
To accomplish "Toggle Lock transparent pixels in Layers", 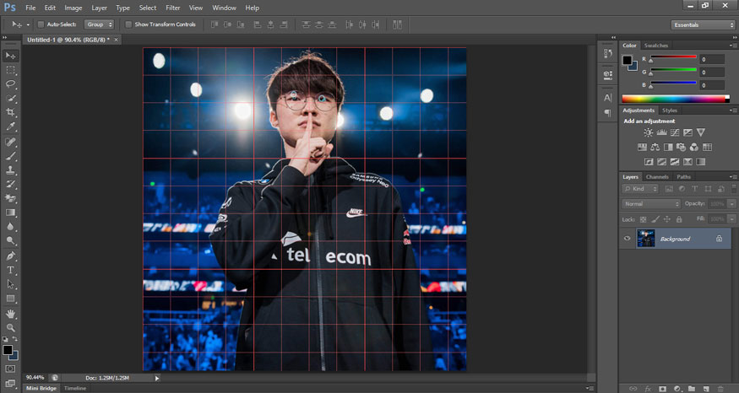I will [x=643, y=219].
